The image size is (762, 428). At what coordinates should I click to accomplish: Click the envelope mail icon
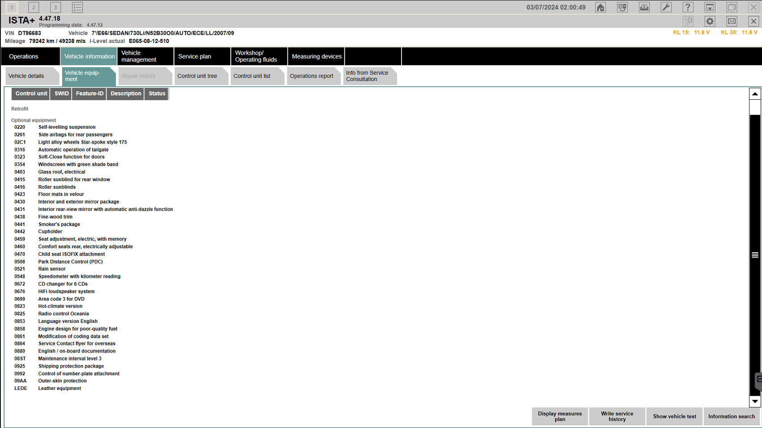pos(732,21)
